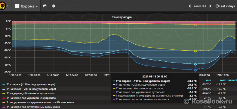Click the 1/17 00:00 x-axis label

53,75
